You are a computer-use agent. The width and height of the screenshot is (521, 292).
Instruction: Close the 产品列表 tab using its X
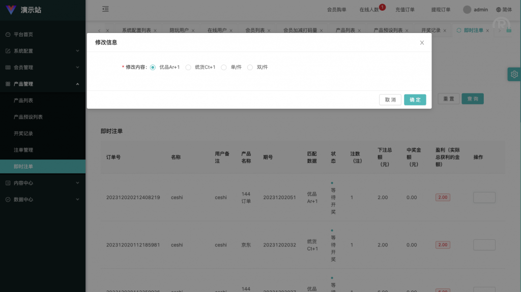click(x=359, y=30)
